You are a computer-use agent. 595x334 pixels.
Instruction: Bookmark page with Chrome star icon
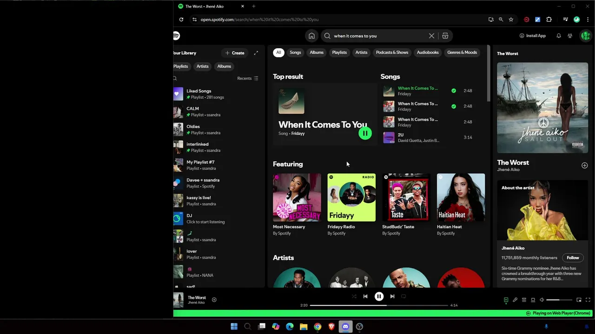(511, 19)
